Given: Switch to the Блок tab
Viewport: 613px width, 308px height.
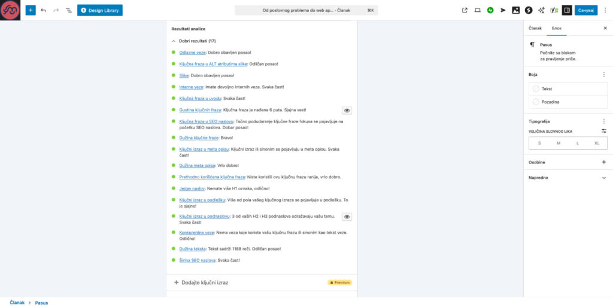Looking at the screenshot, I should tap(556, 28).
